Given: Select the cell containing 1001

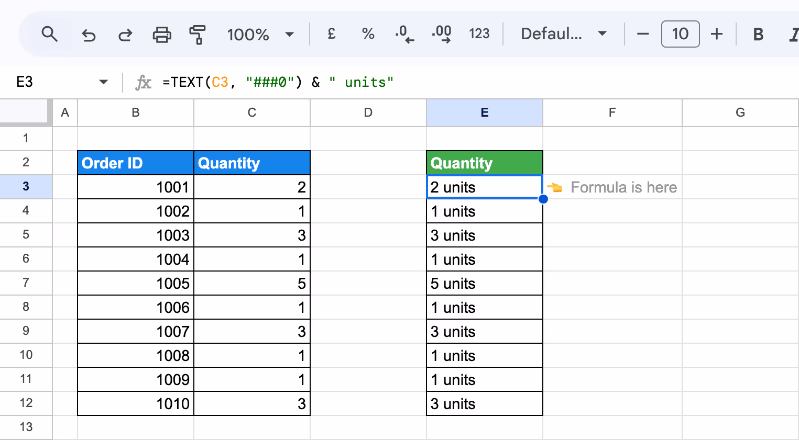Looking at the screenshot, I should point(136,187).
